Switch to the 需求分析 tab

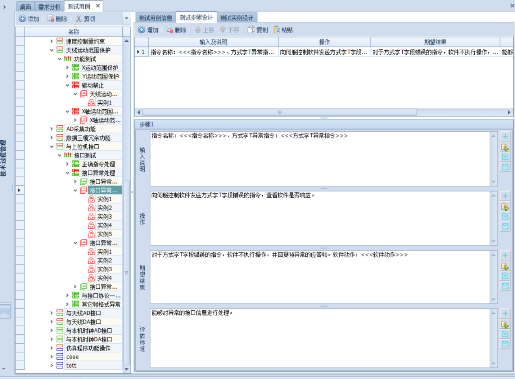(x=49, y=6)
